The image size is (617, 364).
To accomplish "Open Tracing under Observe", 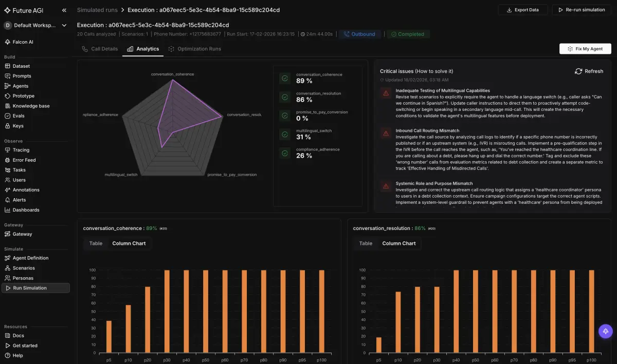I will [21, 150].
